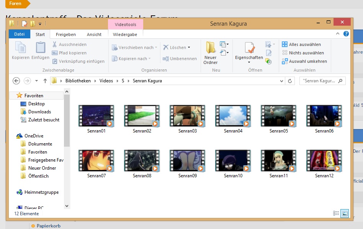This screenshot has width=363, height=229.
Task: Open the Help question mark icon
Action: coord(346,34)
